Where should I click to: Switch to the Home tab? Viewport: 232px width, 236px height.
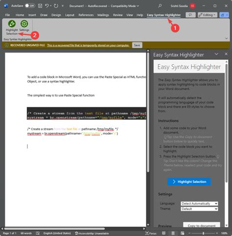[20, 15]
